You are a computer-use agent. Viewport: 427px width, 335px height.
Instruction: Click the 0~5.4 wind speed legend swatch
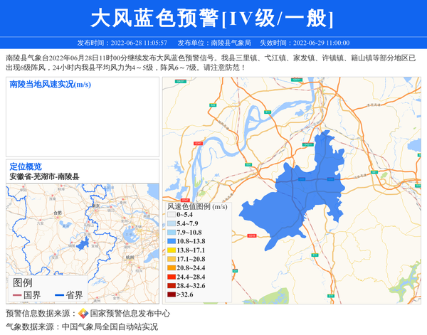pos(171,214)
